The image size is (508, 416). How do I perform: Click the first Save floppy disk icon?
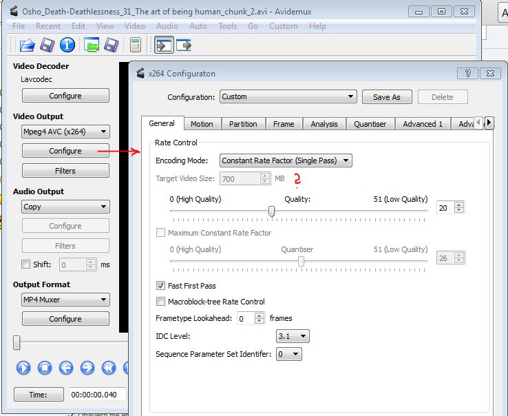pos(47,45)
